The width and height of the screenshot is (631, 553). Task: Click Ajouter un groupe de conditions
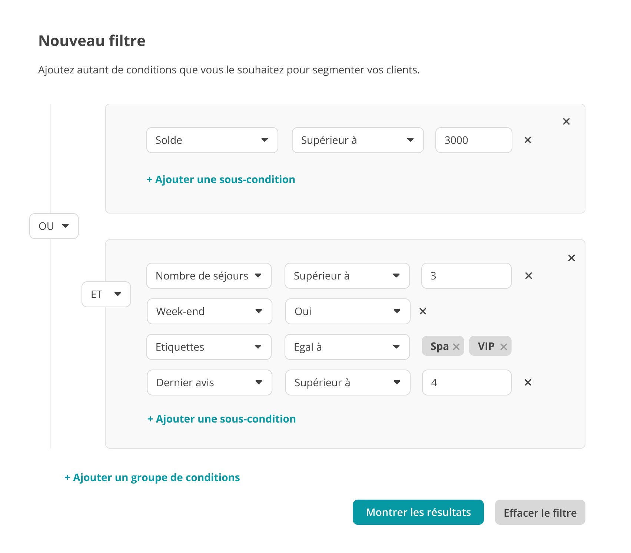152,477
